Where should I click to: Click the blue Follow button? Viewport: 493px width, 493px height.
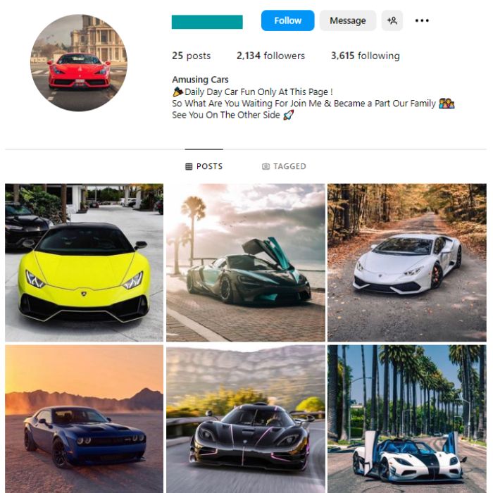tap(287, 20)
